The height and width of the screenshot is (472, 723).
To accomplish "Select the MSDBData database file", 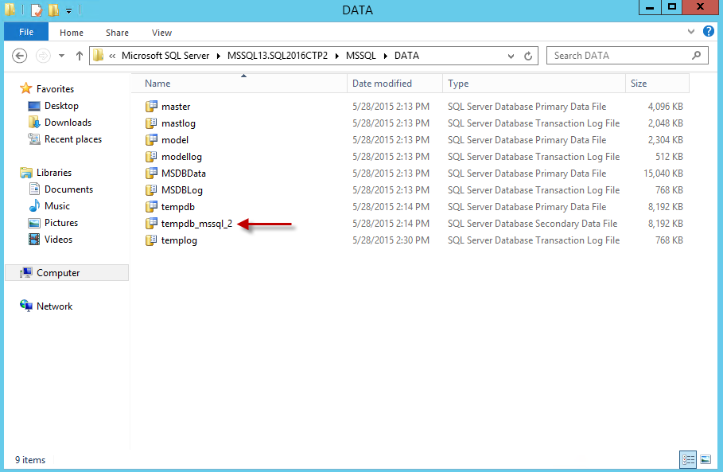I will (x=183, y=174).
